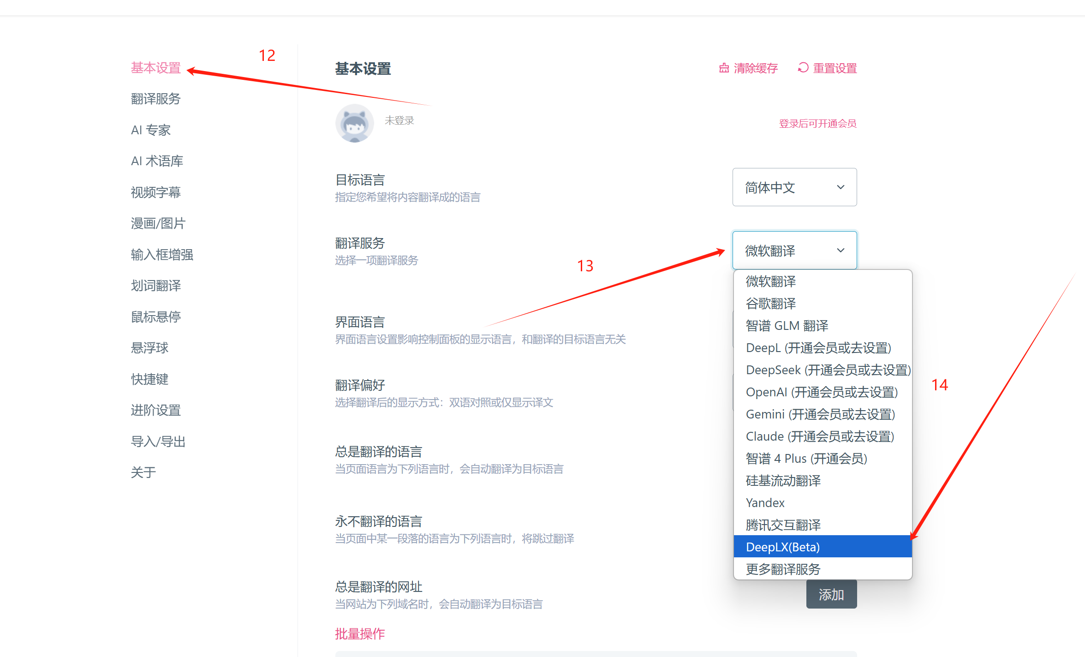The image size is (1085, 657).
Task: Select 谷歌翻译 translation service
Action: (771, 303)
